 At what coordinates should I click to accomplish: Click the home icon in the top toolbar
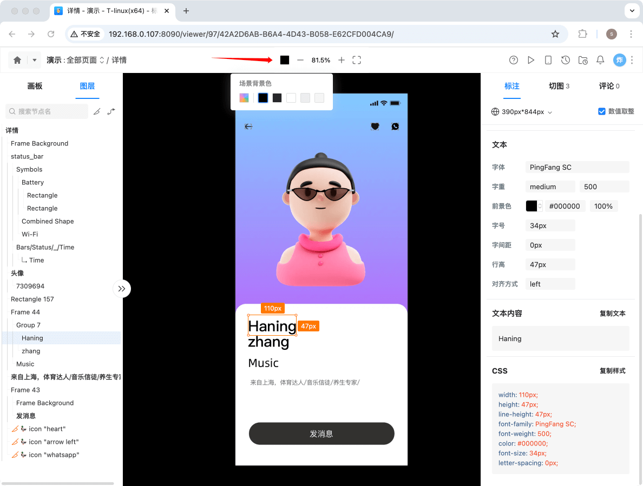[x=17, y=60]
